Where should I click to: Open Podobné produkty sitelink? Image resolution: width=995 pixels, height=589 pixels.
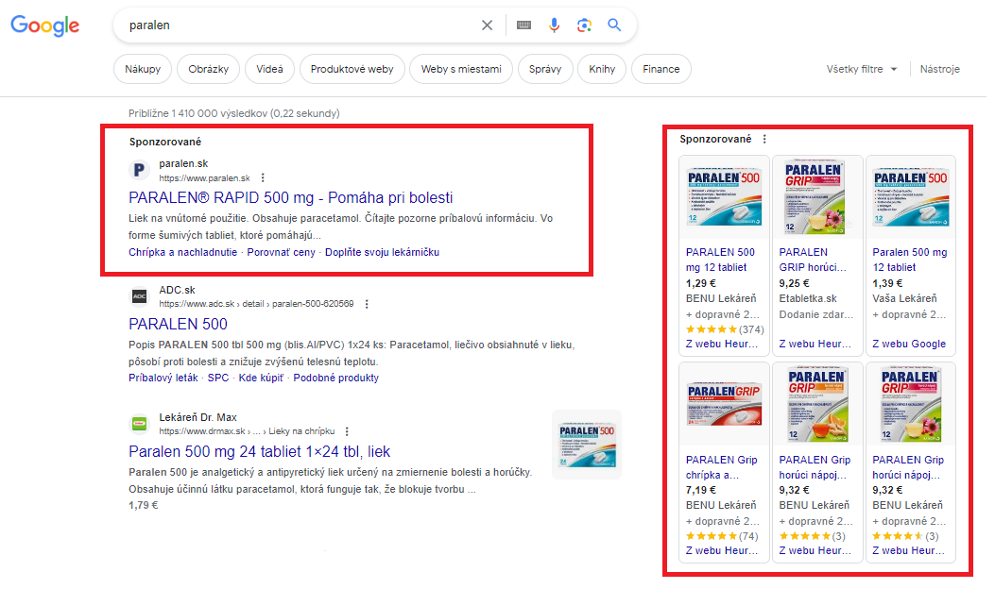click(x=335, y=378)
